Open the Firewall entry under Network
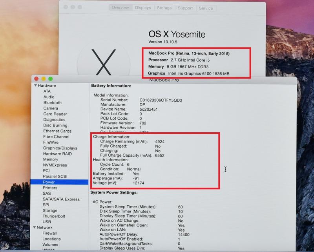 click(49, 233)
